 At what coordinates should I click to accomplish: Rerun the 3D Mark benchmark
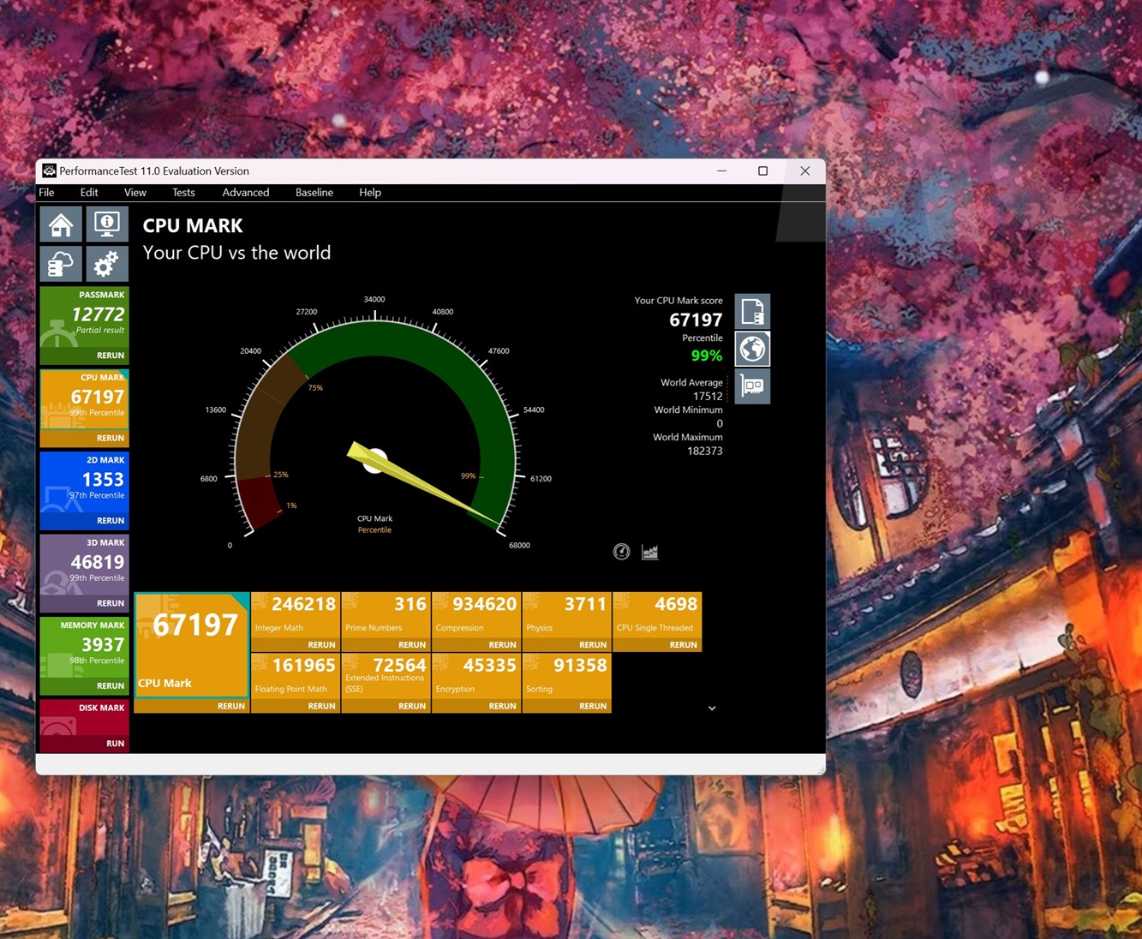coord(110,603)
